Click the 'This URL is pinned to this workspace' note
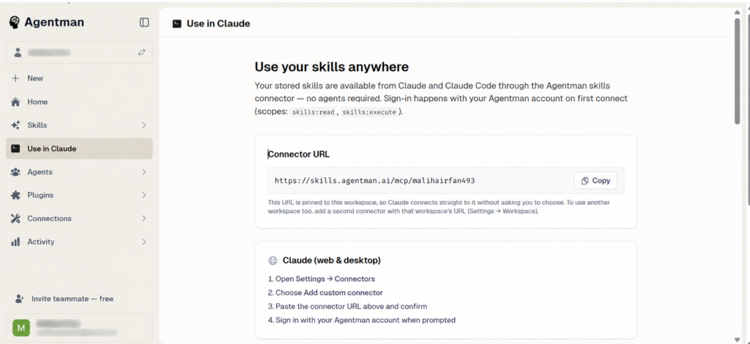750x344 pixels. click(439, 206)
